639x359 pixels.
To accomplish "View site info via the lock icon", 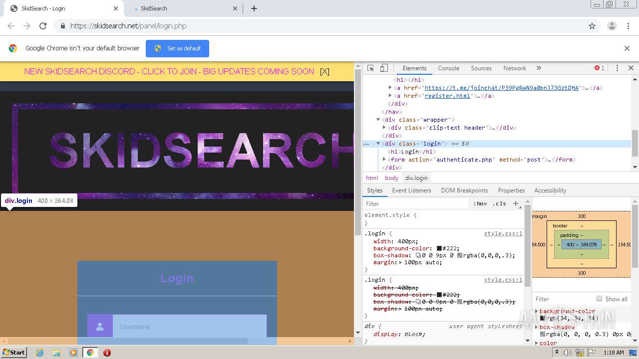I will 62,26.
